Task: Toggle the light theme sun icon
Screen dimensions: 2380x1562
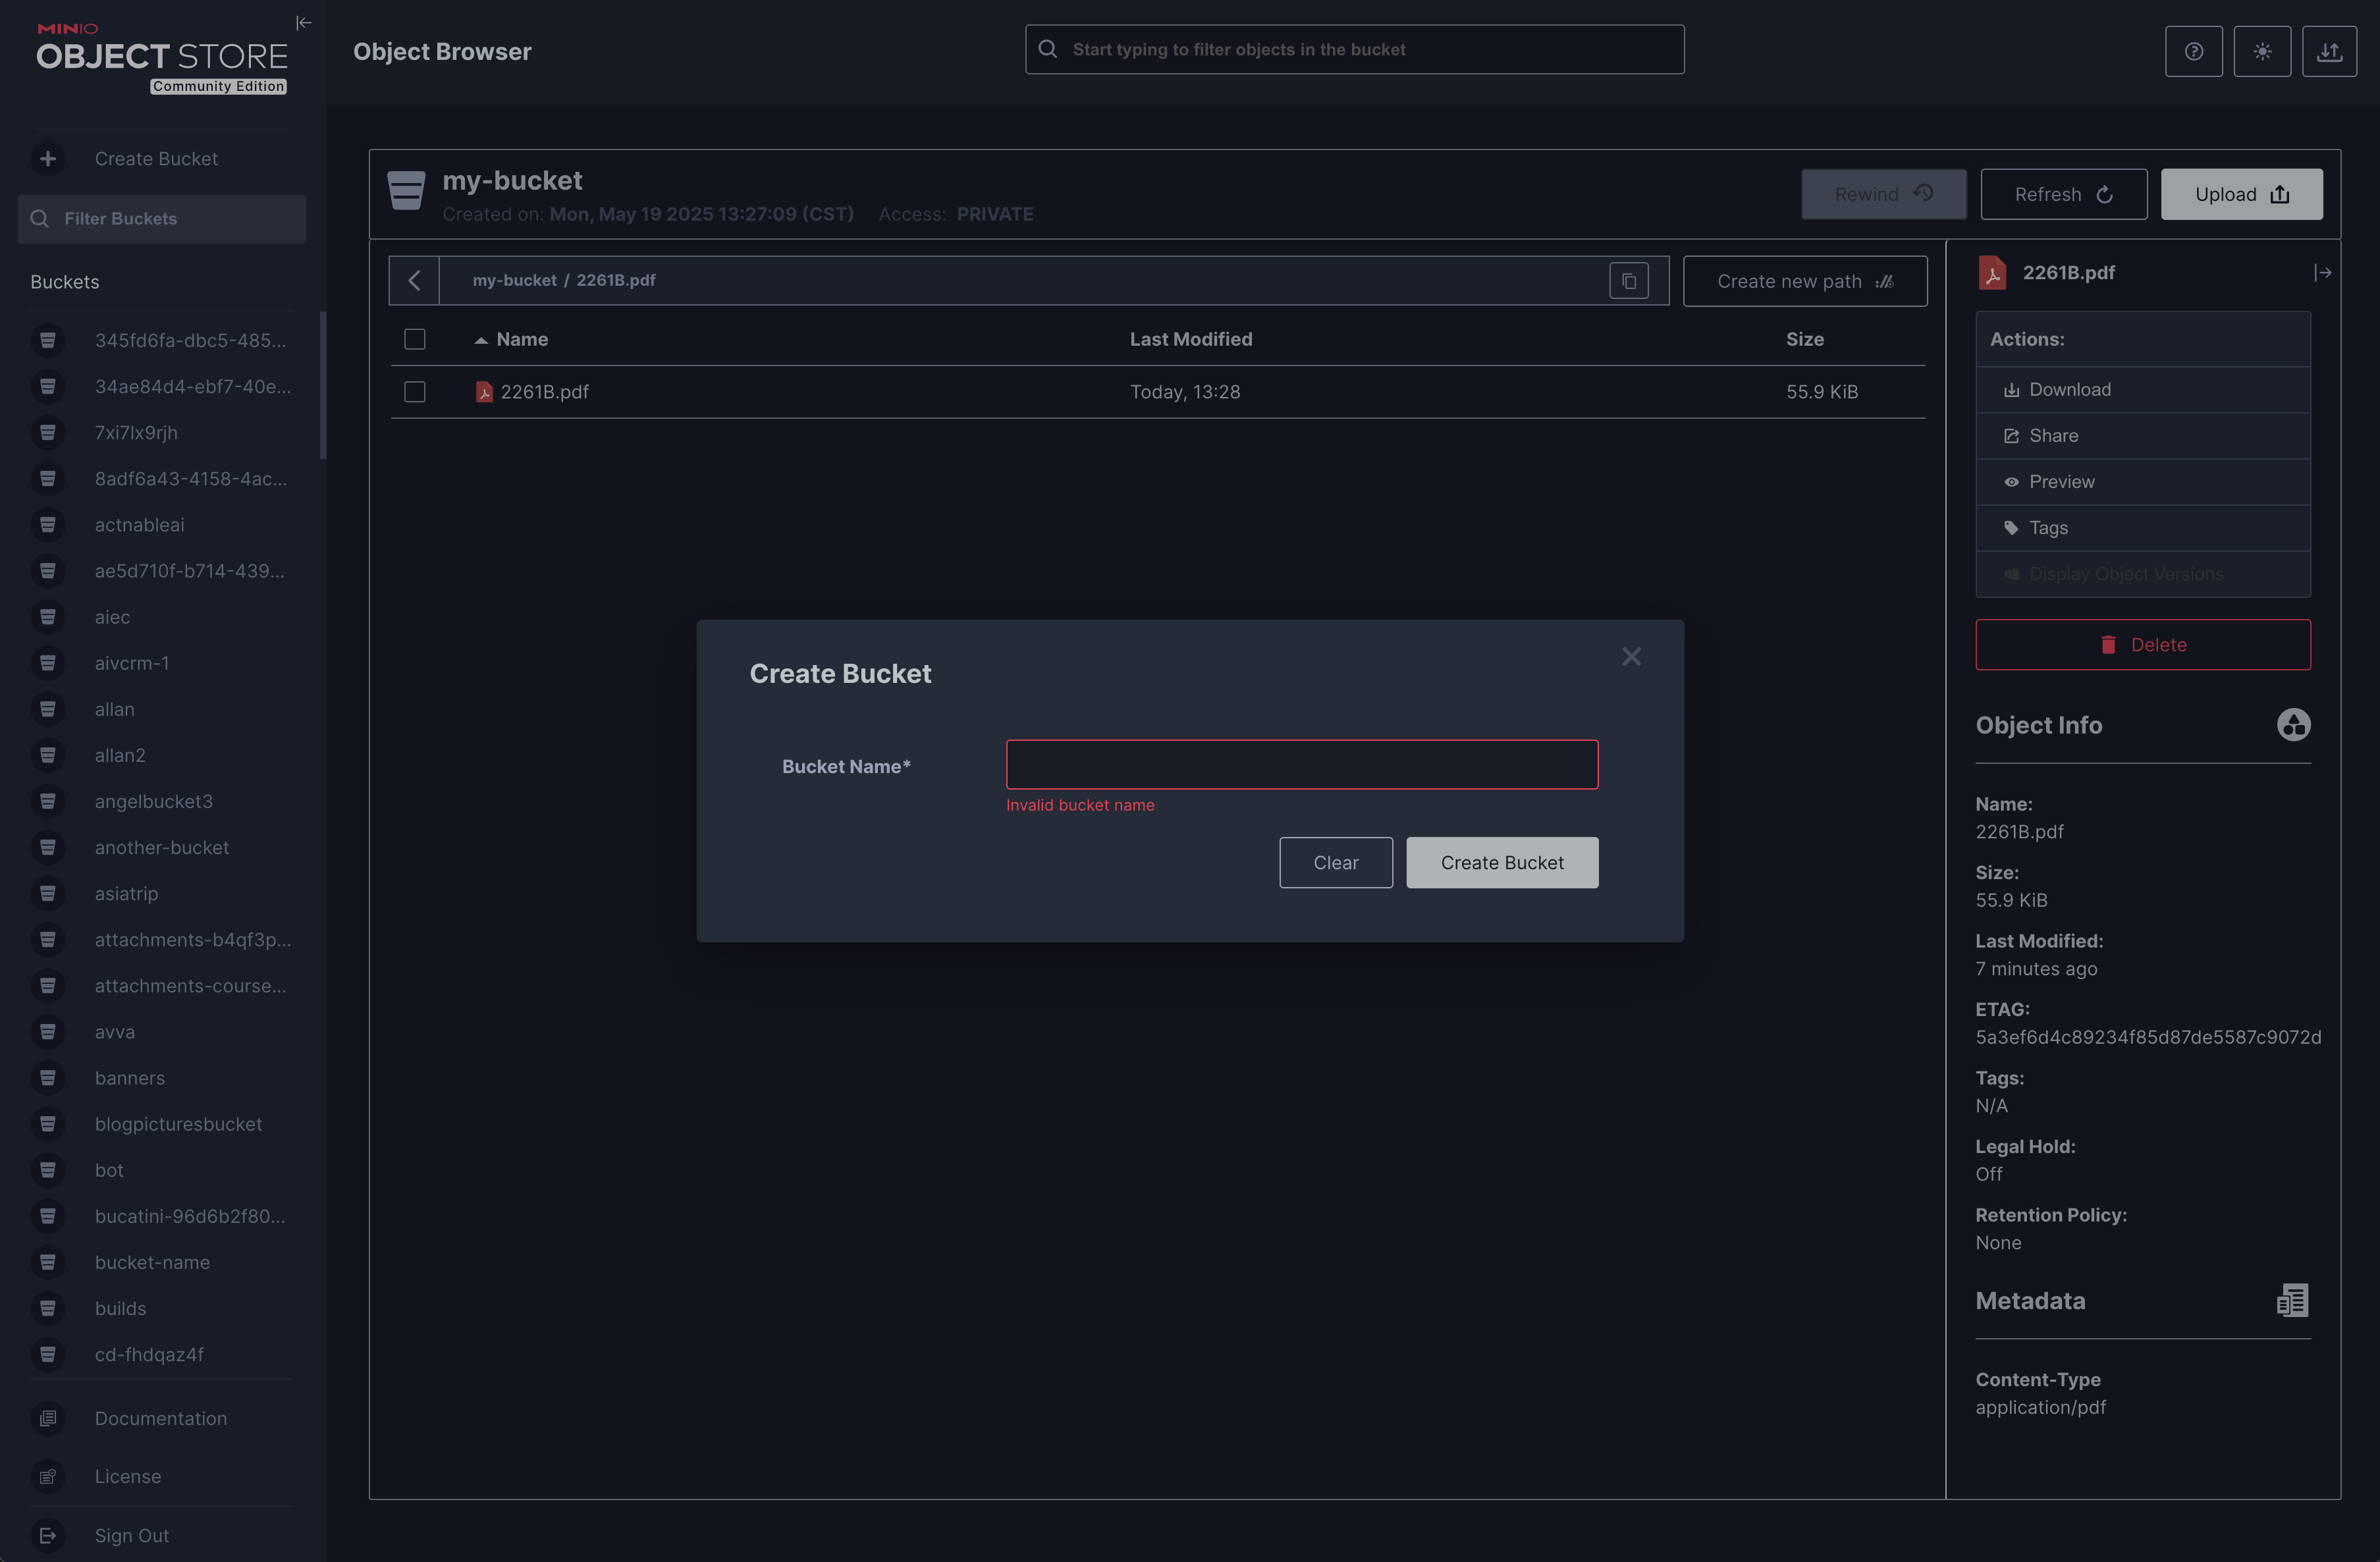Action: pyautogui.click(x=2262, y=51)
